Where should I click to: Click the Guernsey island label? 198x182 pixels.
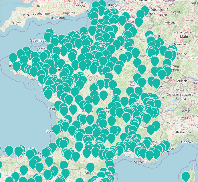pyautogui.click(x=38, y=41)
